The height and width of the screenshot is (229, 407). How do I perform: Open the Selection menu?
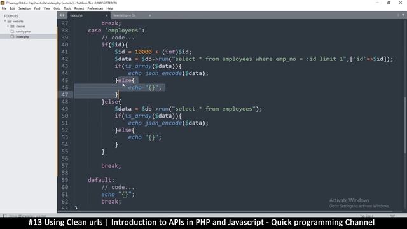point(24,8)
